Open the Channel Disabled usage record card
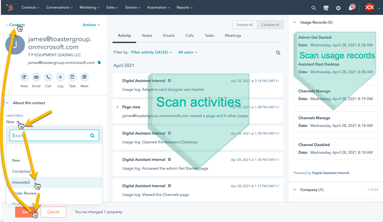 coord(336,149)
